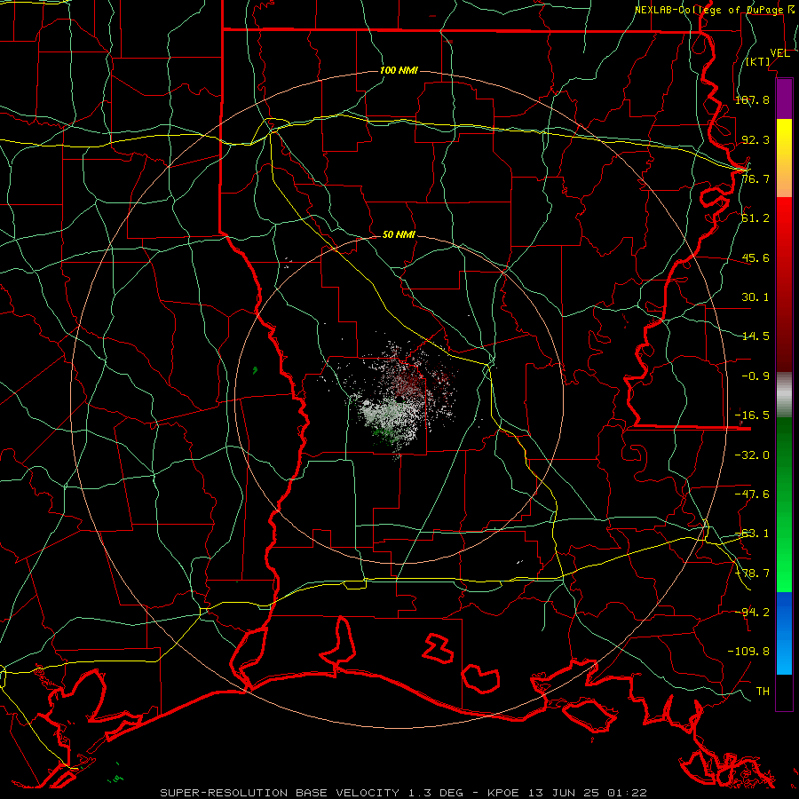Click the TH legend label

763,692
